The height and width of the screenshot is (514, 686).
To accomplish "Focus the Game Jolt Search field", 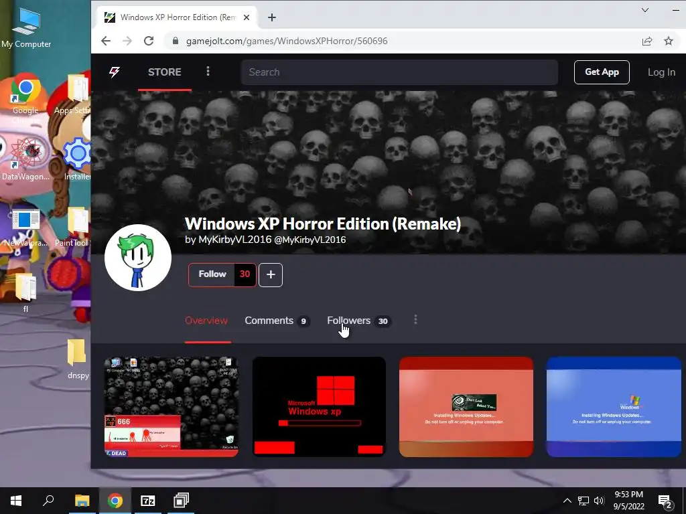I will (x=399, y=72).
